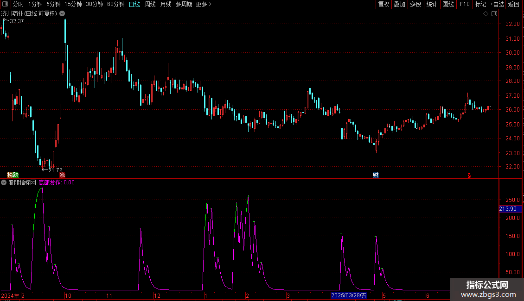Open the 统计 statistics tool
Viewport: 524px width, 301px height.
click(x=432, y=4)
